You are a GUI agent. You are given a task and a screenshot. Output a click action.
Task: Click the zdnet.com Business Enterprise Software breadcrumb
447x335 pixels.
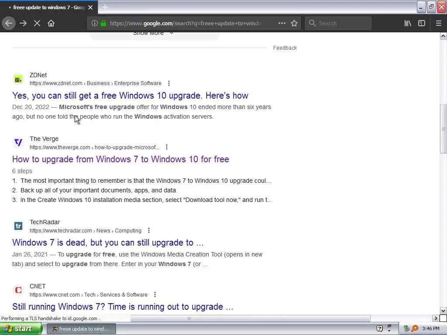[x=96, y=83]
